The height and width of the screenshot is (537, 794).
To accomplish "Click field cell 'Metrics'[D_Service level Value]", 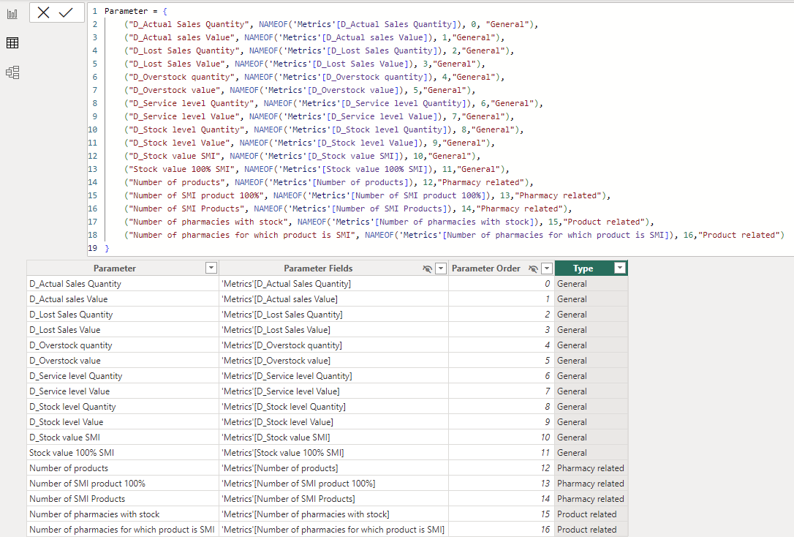I will tap(333, 391).
